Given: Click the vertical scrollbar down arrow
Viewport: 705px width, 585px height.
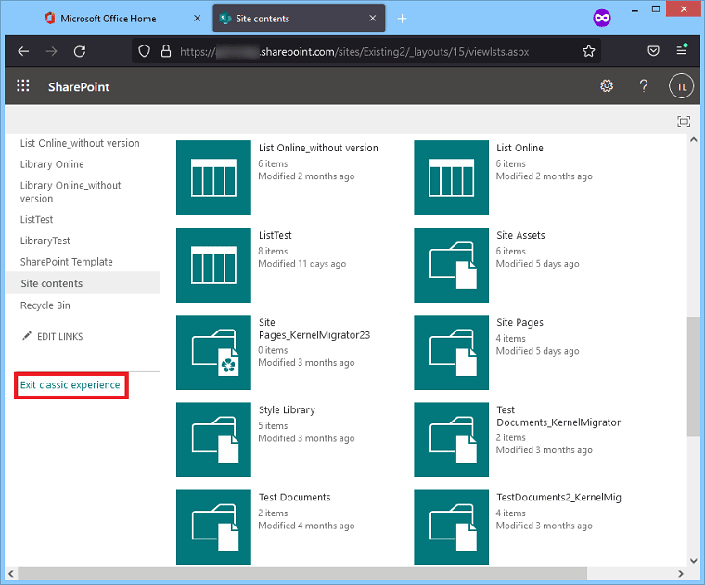Looking at the screenshot, I should point(693,560).
